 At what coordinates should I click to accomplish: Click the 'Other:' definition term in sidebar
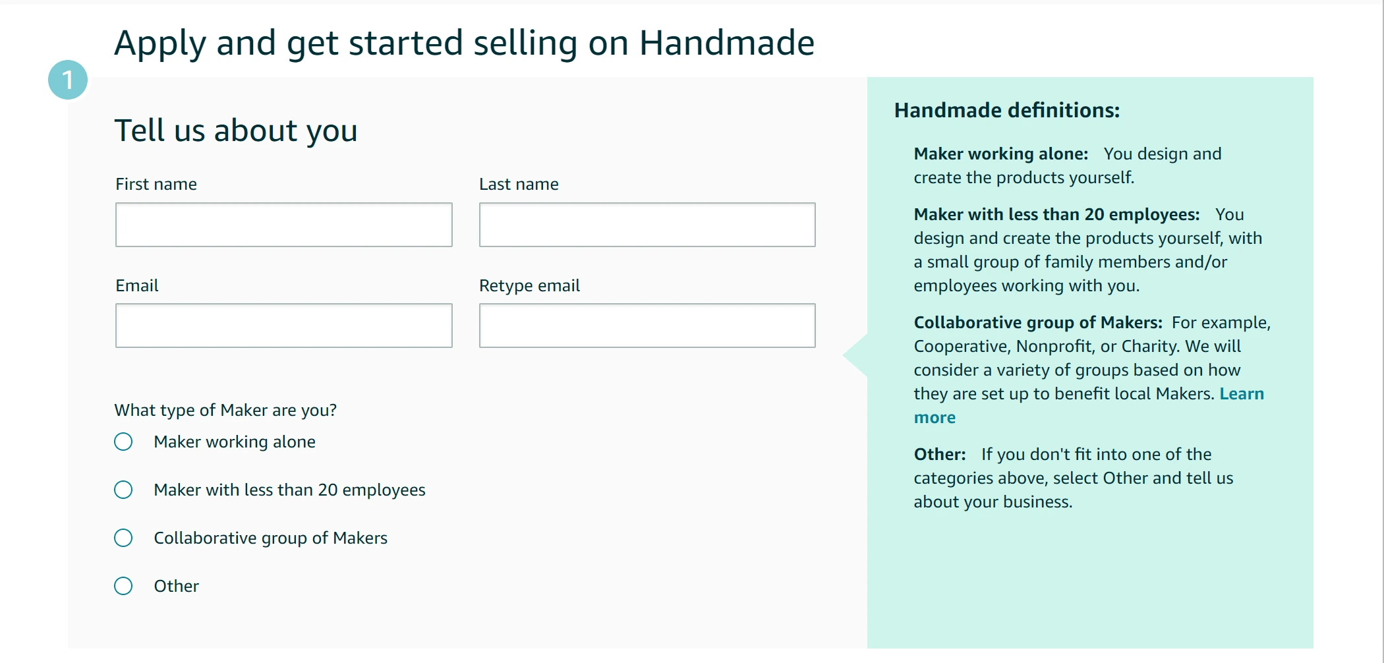tap(939, 454)
